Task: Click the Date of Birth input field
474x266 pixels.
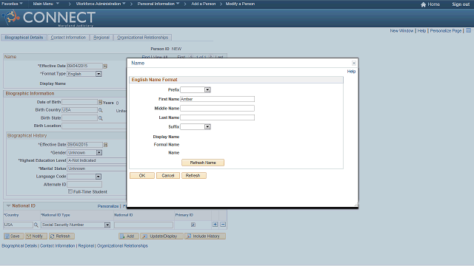Action: coord(80,102)
